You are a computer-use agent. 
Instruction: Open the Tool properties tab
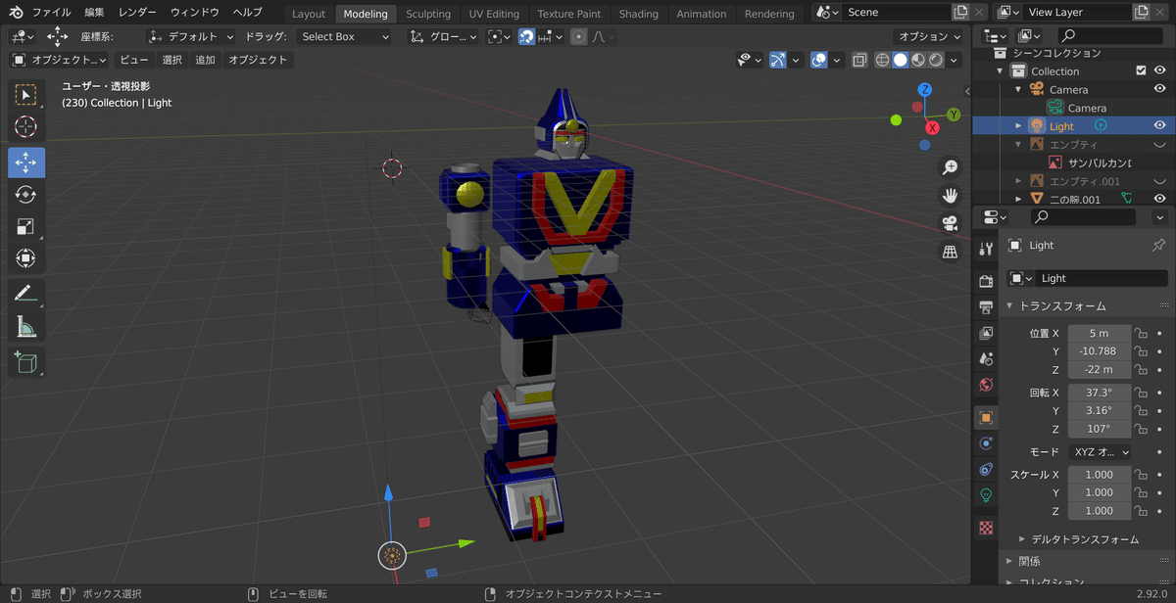pos(986,248)
